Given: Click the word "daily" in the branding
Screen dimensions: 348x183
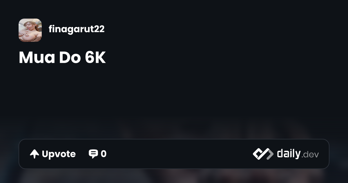Looking at the screenshot, I should pos(289,154).
